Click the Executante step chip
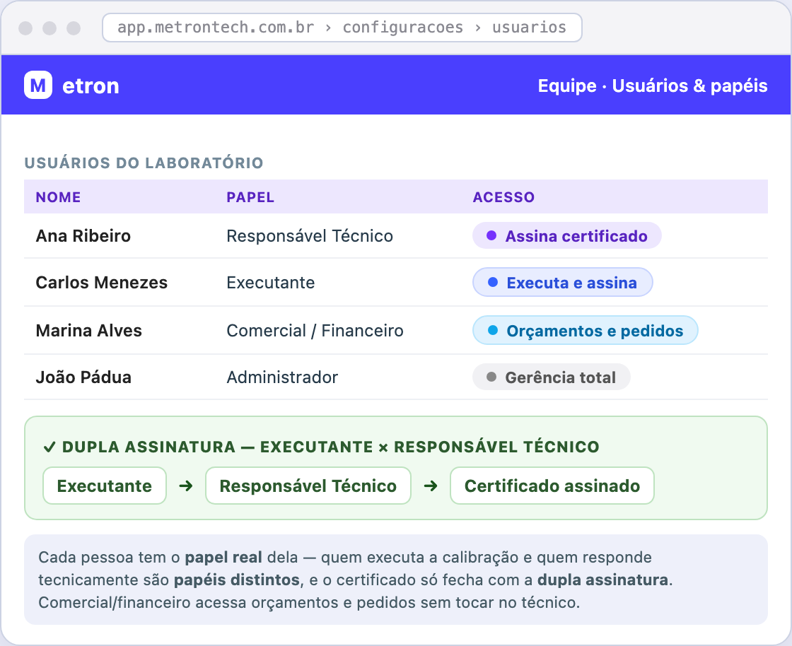792x646 pixels. click(105, 486)
